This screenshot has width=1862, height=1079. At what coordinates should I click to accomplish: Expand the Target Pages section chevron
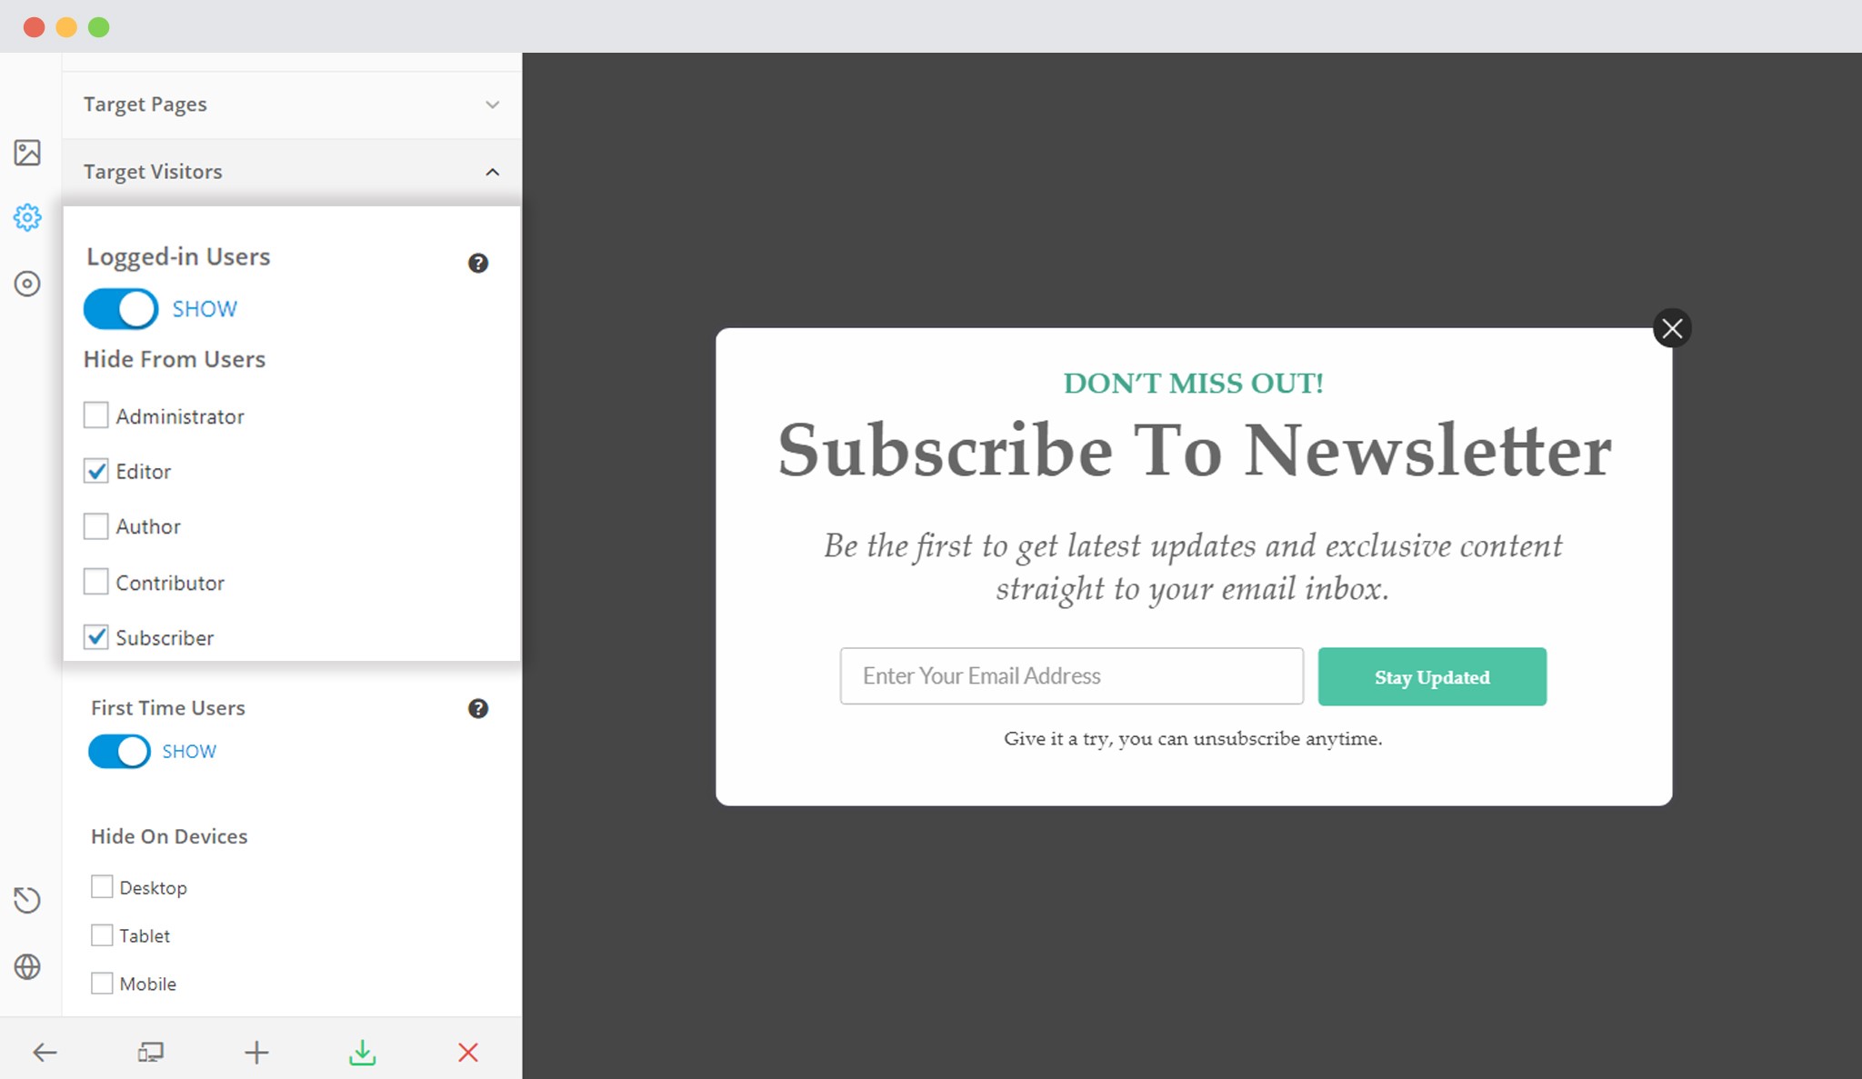(x=492, y=105)
